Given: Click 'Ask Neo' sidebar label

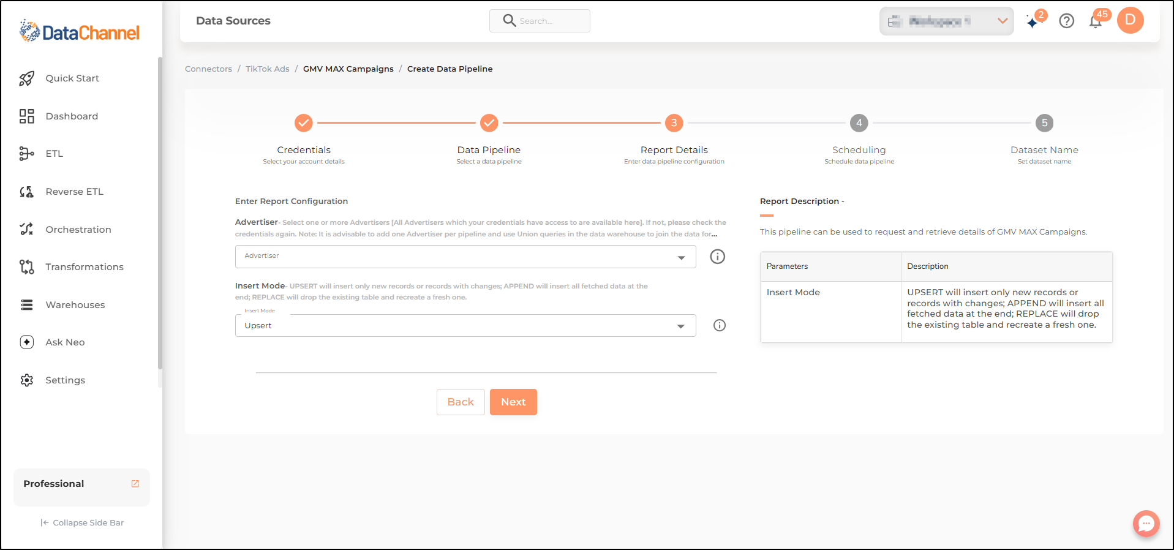Looking at the screenshot, I should (65, 342).
